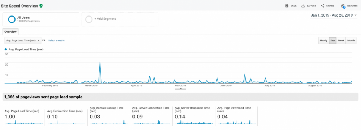Switch chart granularity to Week
Screen dimensions: 361x130
(x=341, y=40)
